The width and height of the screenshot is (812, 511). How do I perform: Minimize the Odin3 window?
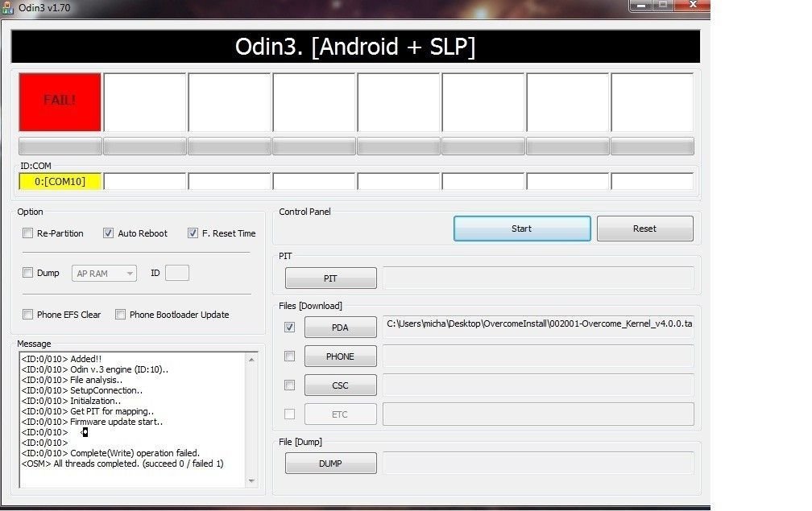click(641, 5)
